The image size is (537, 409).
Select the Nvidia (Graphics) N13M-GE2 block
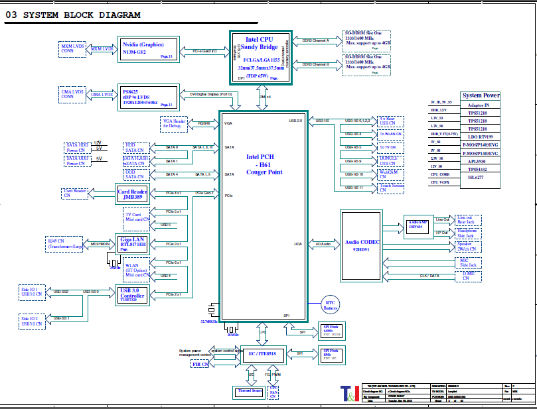pos(148,49)
